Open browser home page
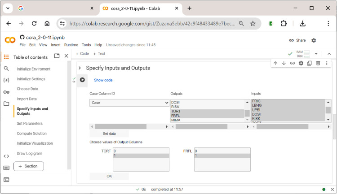The width and height of the screenshot is (337, 194). tap(47, 23)
